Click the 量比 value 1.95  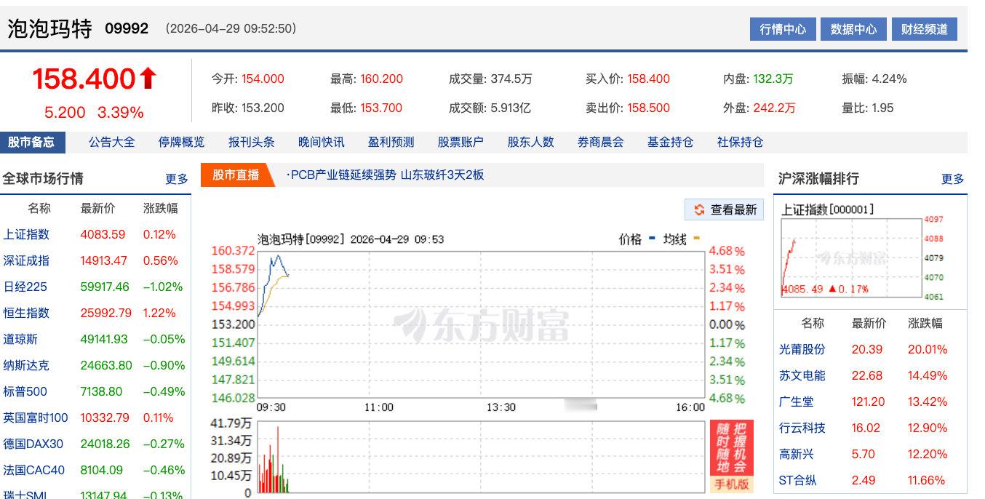[882, 108]
